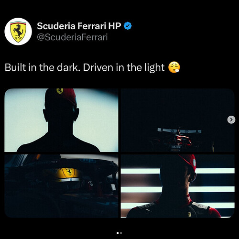Open the driver photo with light stripes

[178, 186]
